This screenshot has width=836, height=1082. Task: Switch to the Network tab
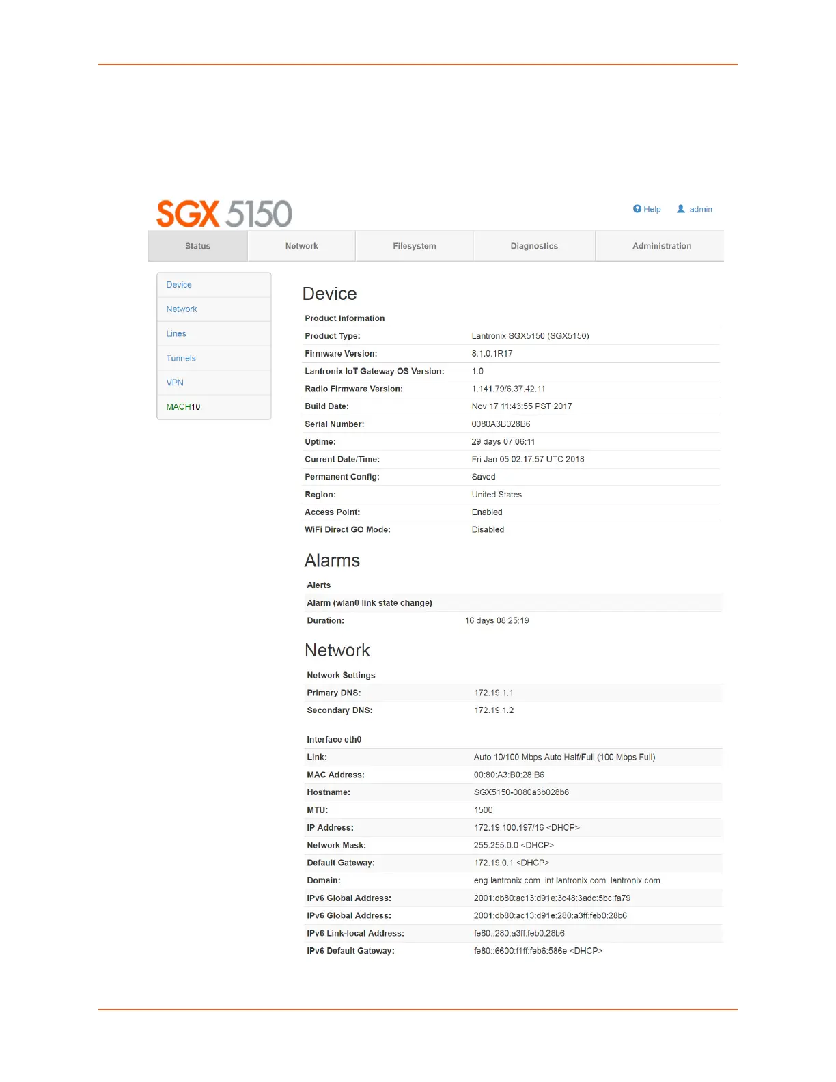pyautogui.click(x=302, y=246)
